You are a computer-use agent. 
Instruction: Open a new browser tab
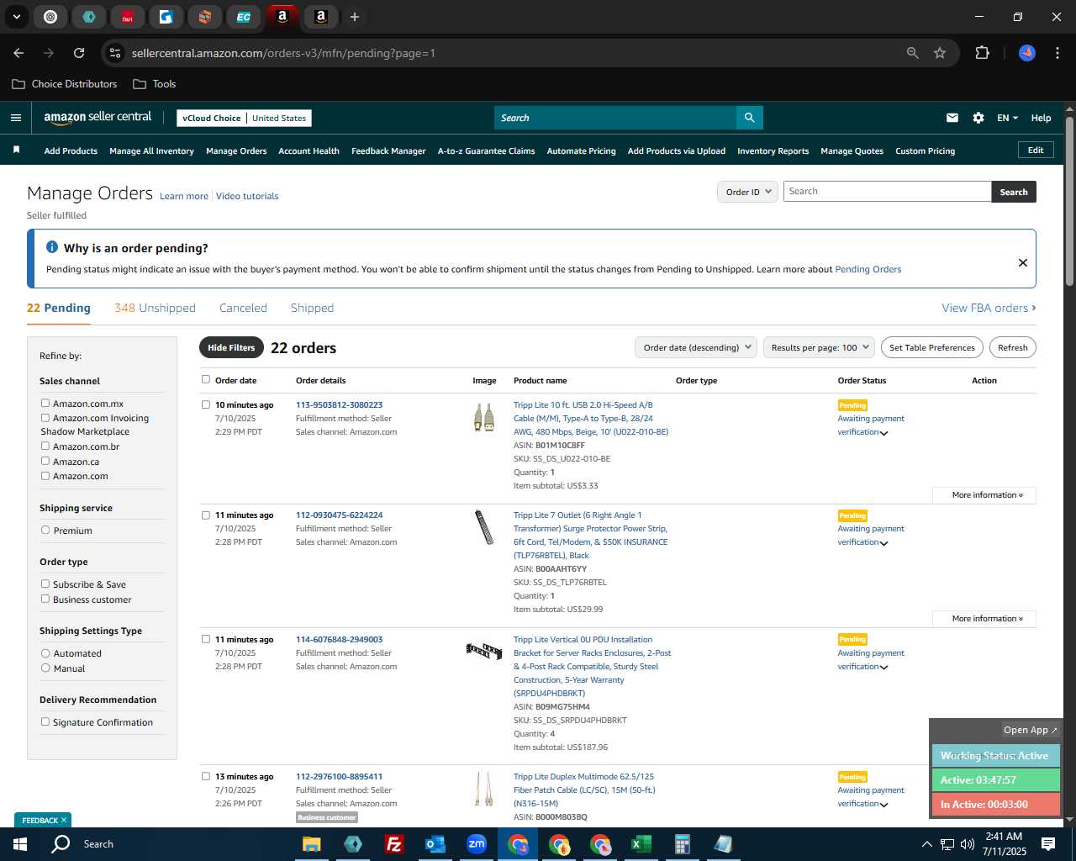pyautogui.click(x=355, y=17)
